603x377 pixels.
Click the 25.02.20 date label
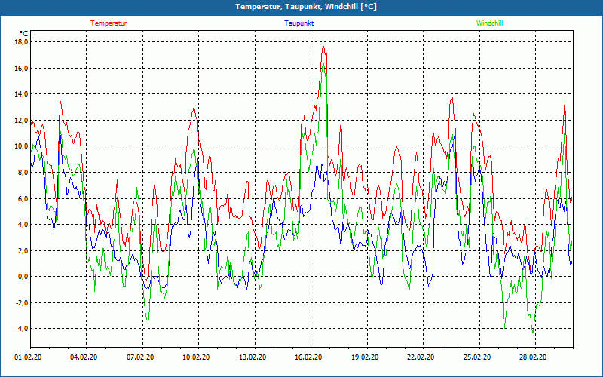click(477, 357)
